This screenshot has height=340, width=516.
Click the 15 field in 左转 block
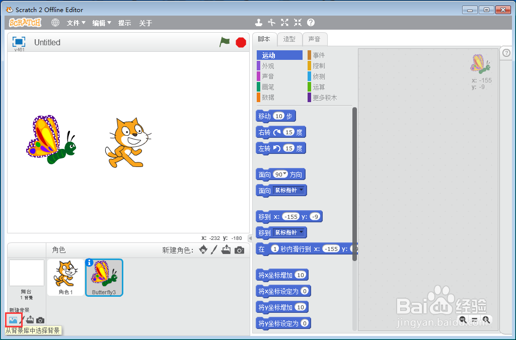[x=289, y=148]
